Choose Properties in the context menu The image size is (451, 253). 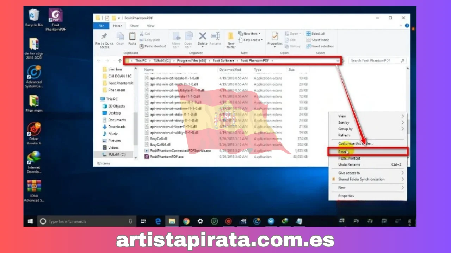pos(367,196)
